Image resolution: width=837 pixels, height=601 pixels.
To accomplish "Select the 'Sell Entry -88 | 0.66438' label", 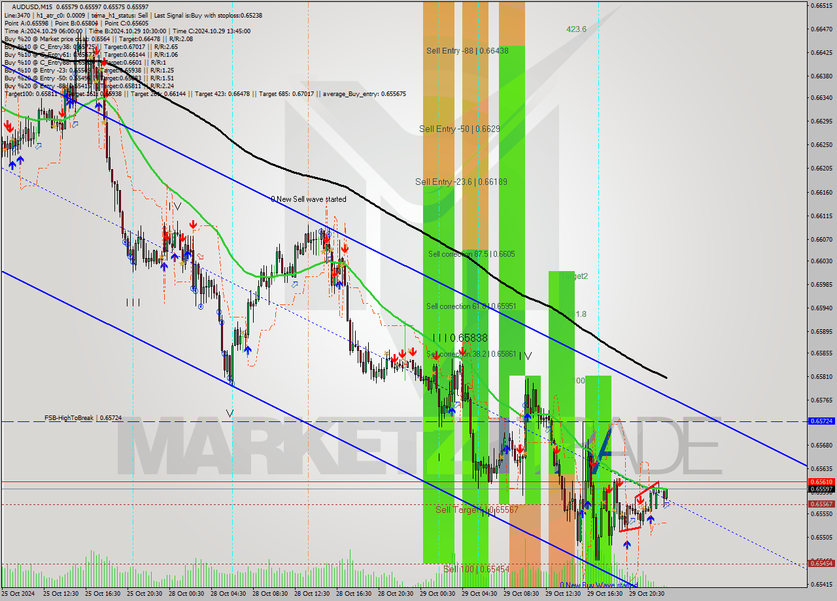I will [x=467, y=50].
